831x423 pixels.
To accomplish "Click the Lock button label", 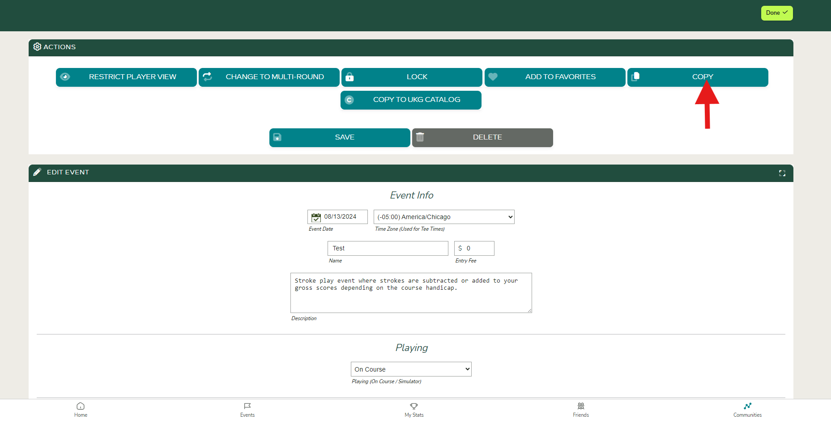I will (417, 77).
